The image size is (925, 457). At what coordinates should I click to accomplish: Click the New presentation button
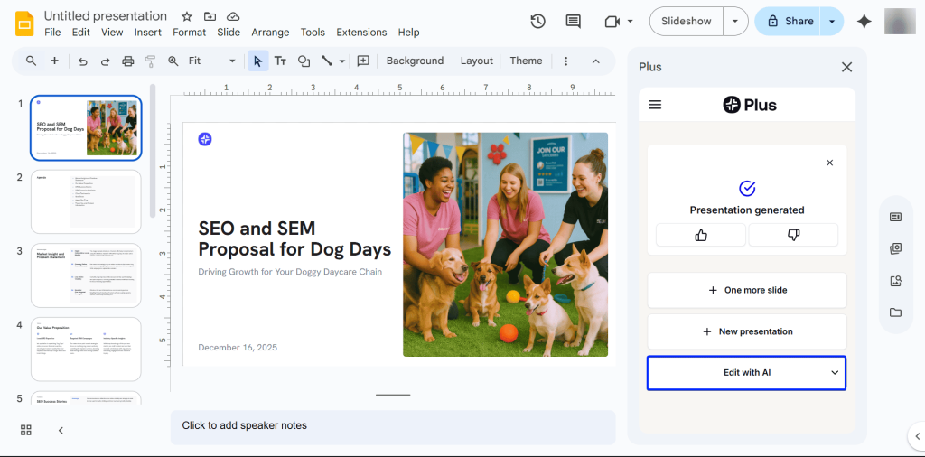coord(747,331)
